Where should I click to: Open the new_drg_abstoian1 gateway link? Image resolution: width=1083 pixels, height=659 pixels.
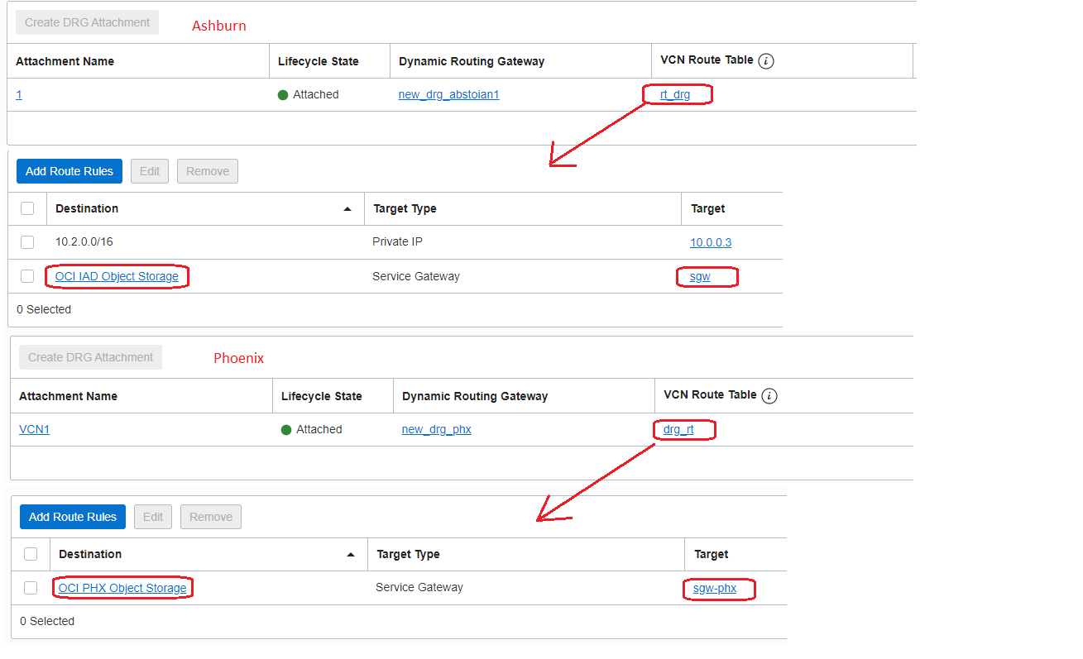point(448,94)
